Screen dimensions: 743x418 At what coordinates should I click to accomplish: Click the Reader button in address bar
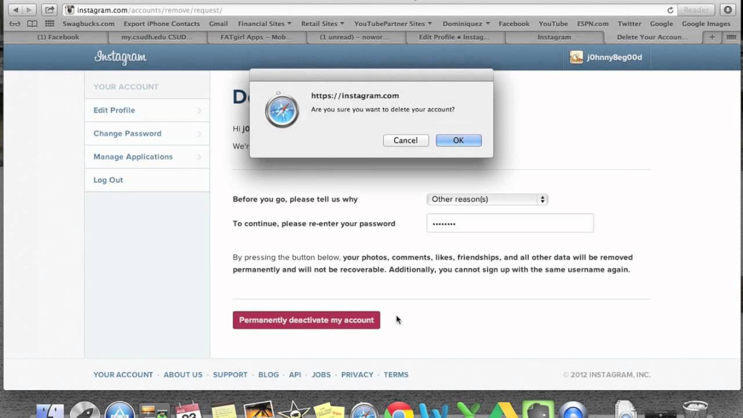[x=696, y=10]
